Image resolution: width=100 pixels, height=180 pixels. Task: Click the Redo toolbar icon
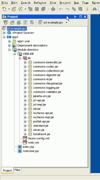[67, 9]
